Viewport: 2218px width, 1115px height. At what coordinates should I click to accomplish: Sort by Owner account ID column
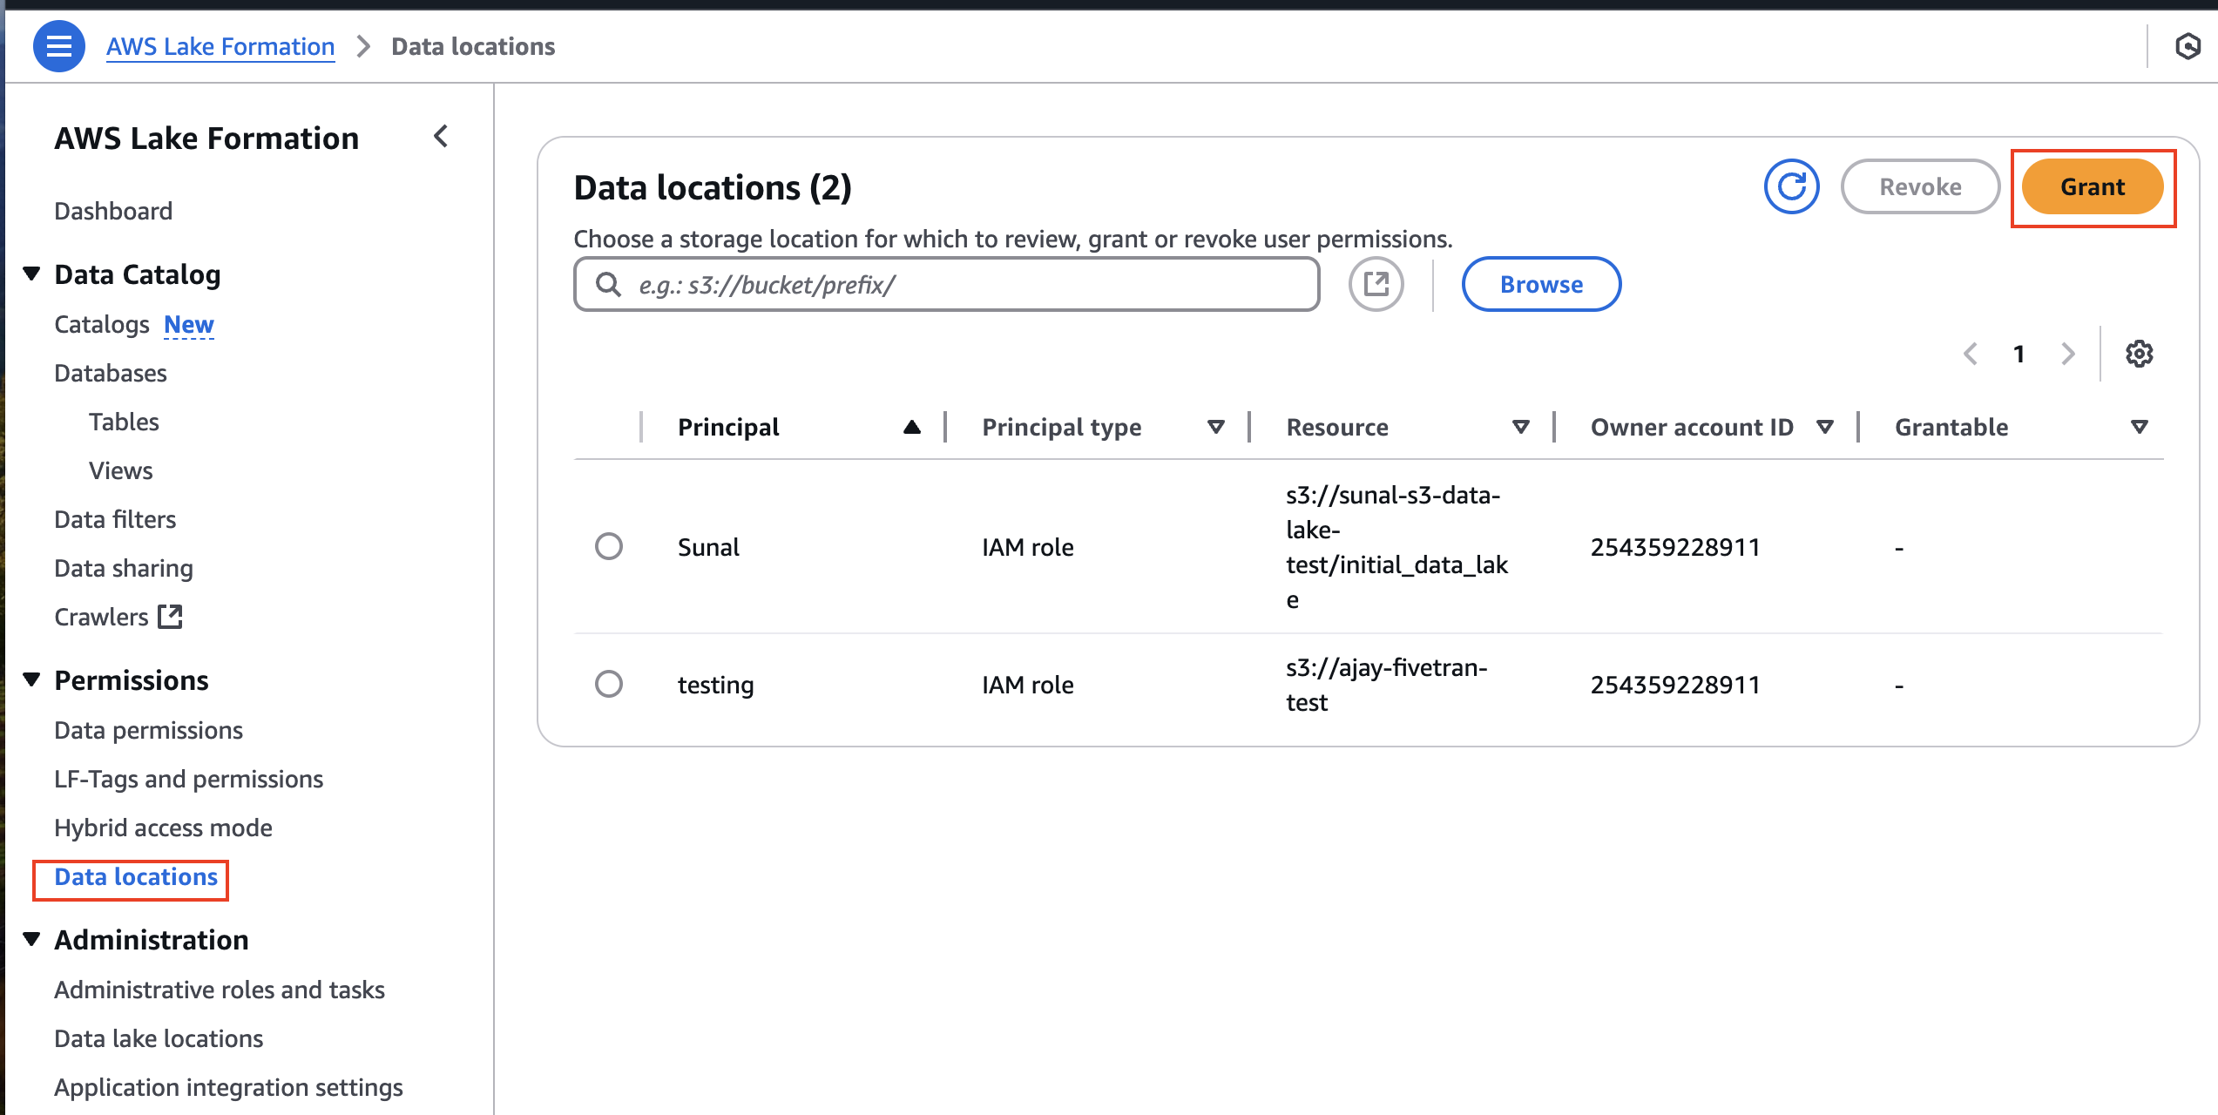pos(1824,427)
